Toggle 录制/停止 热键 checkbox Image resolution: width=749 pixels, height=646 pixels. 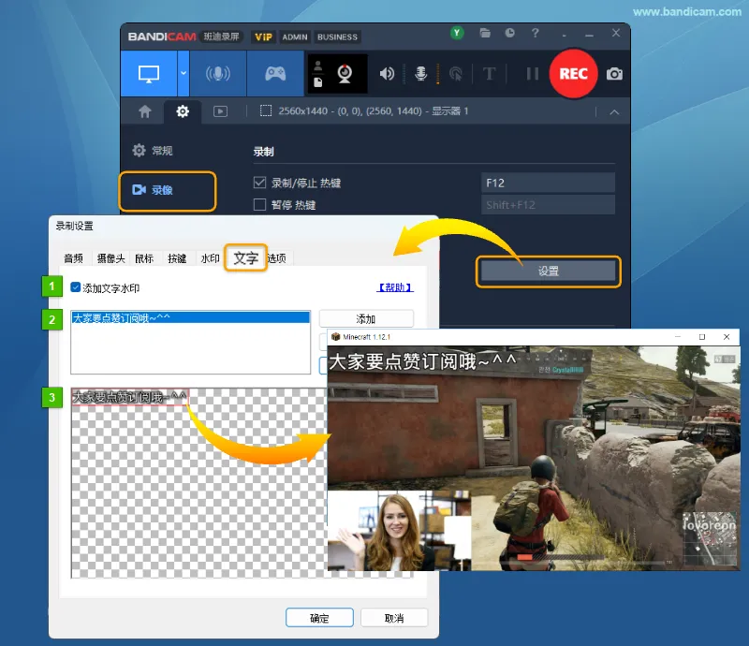[x=259, y=183]
